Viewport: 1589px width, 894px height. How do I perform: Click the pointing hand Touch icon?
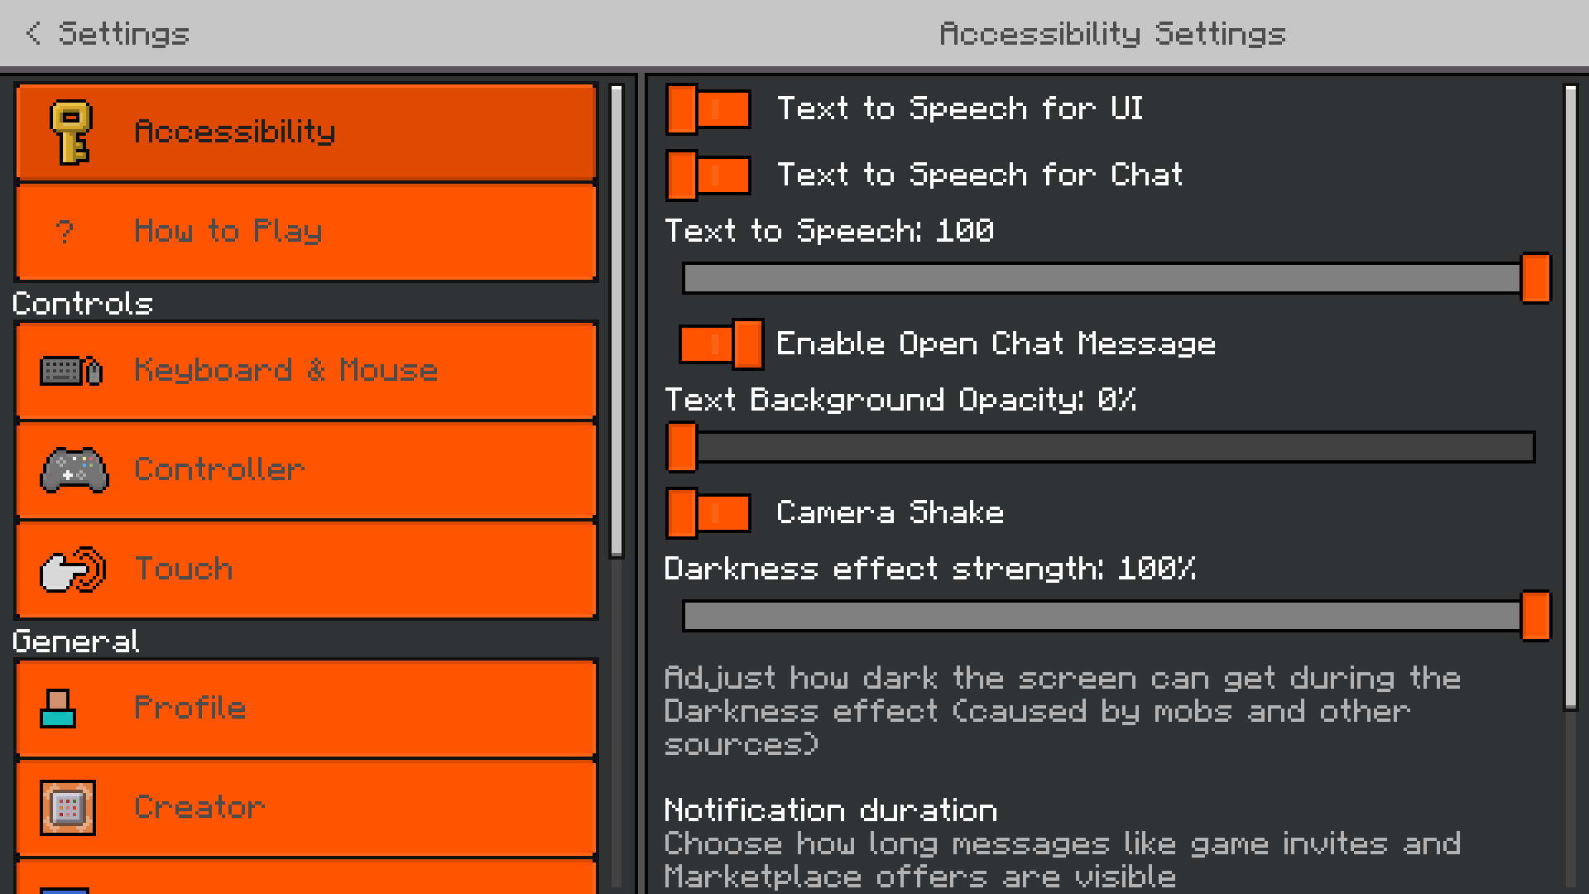click(73, 570)
